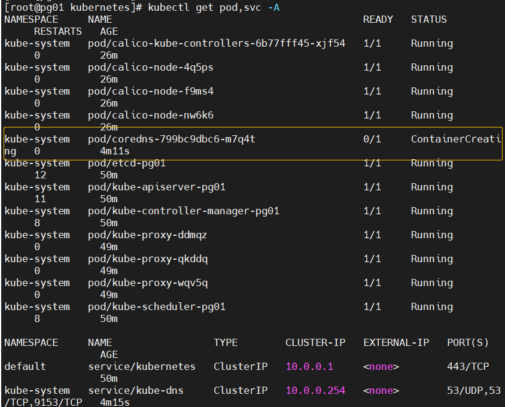The height and width of the screenshot is (407, 505).
Task: Click restart count 11 for kube-apiserver
Action: (x=40, y=199)
